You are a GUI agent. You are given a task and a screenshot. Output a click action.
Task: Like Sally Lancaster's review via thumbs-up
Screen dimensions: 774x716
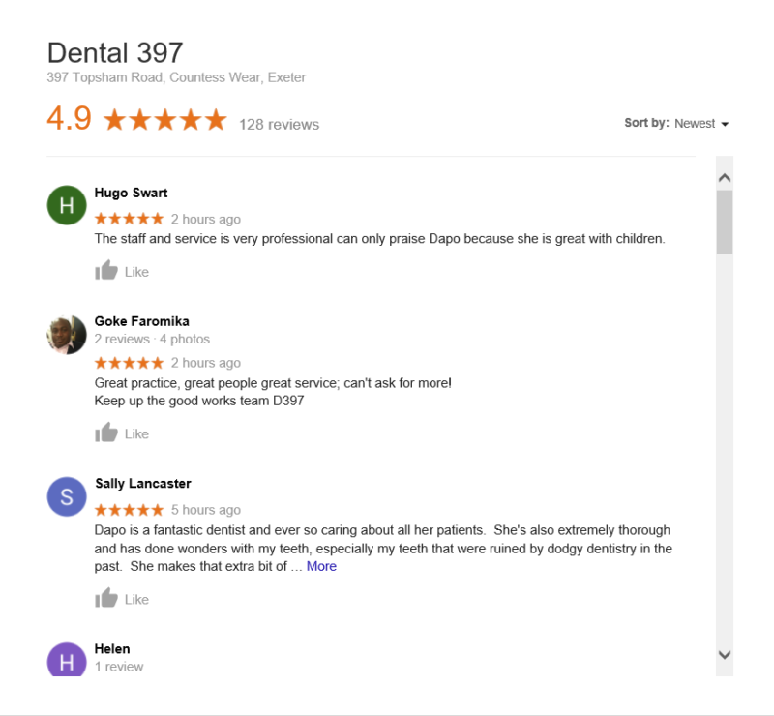[106, 598]
